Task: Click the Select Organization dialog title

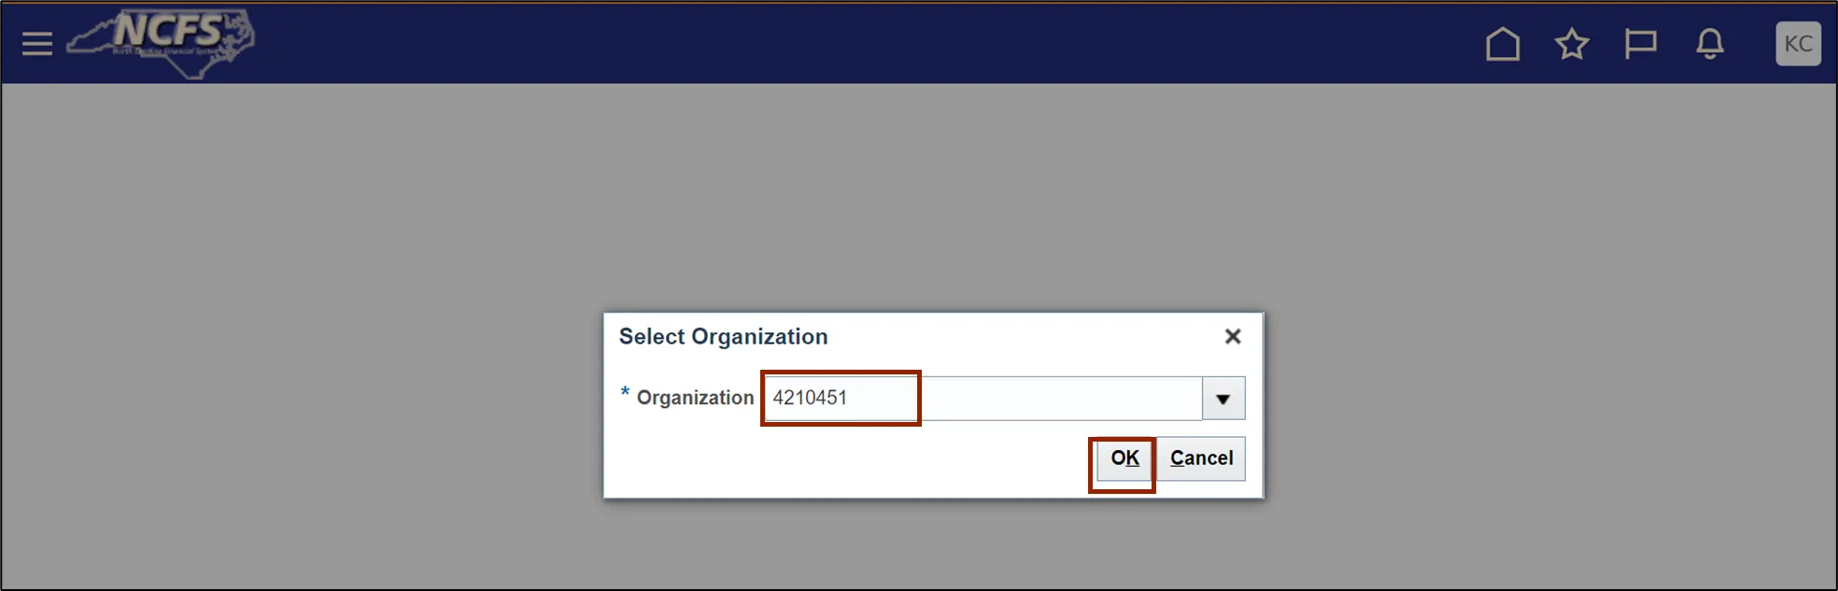Action: 723,337
